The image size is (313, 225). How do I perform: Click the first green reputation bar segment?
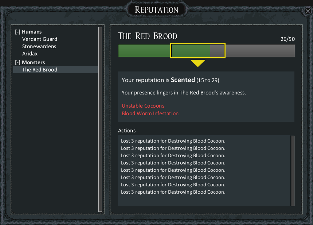(x=144, y=51)
